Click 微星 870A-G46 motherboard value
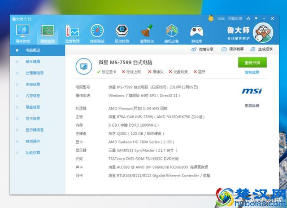 pos(157,117)
